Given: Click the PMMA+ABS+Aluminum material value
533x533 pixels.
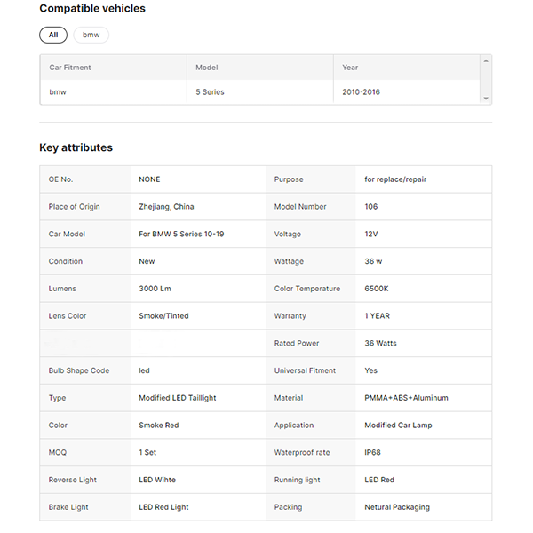Looking at the screenshot, I should point(406,398).
